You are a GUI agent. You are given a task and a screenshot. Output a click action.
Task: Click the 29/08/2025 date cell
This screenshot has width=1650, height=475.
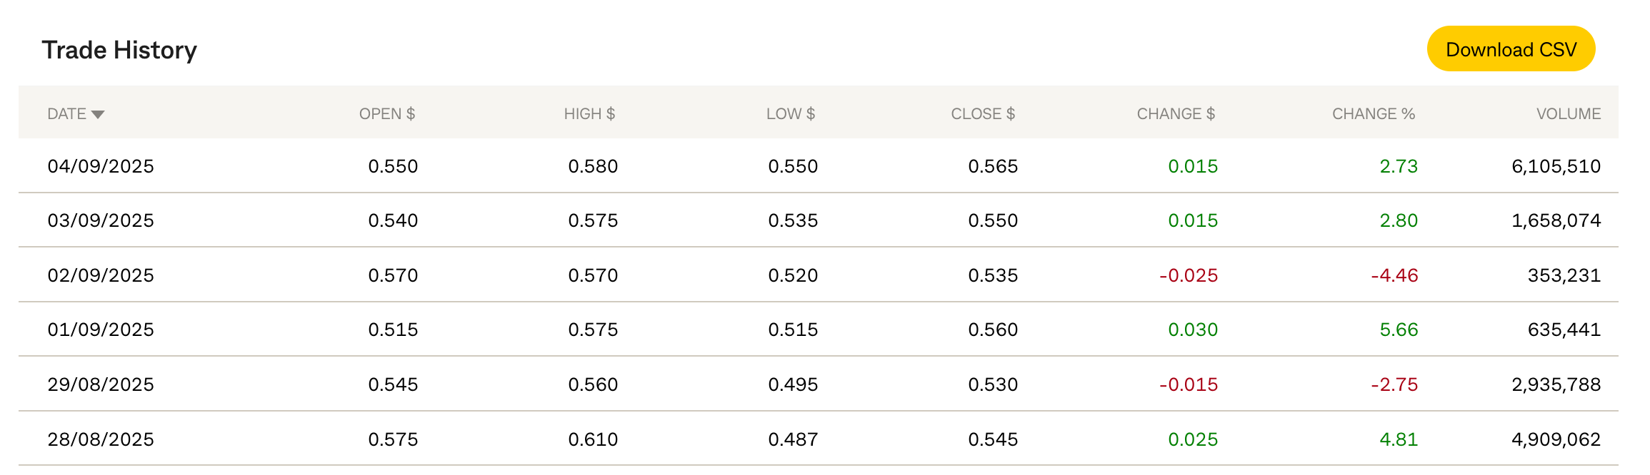[x=101, y=384]
